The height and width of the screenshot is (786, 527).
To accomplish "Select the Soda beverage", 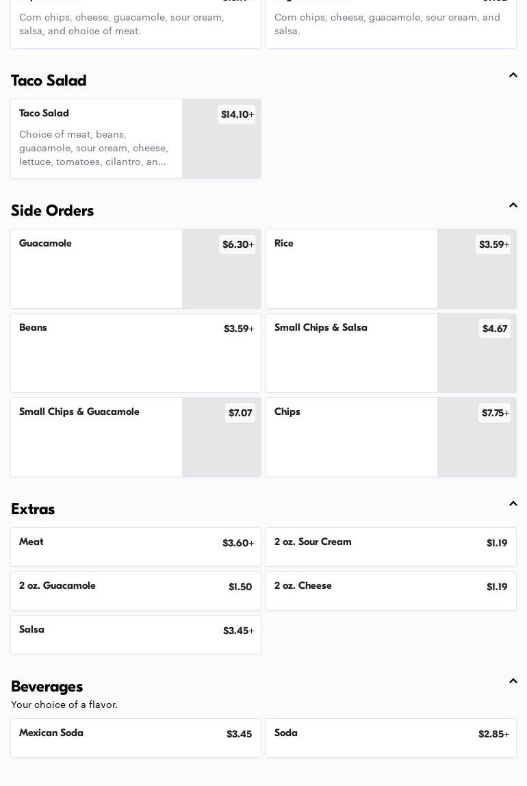I will 391,737.
